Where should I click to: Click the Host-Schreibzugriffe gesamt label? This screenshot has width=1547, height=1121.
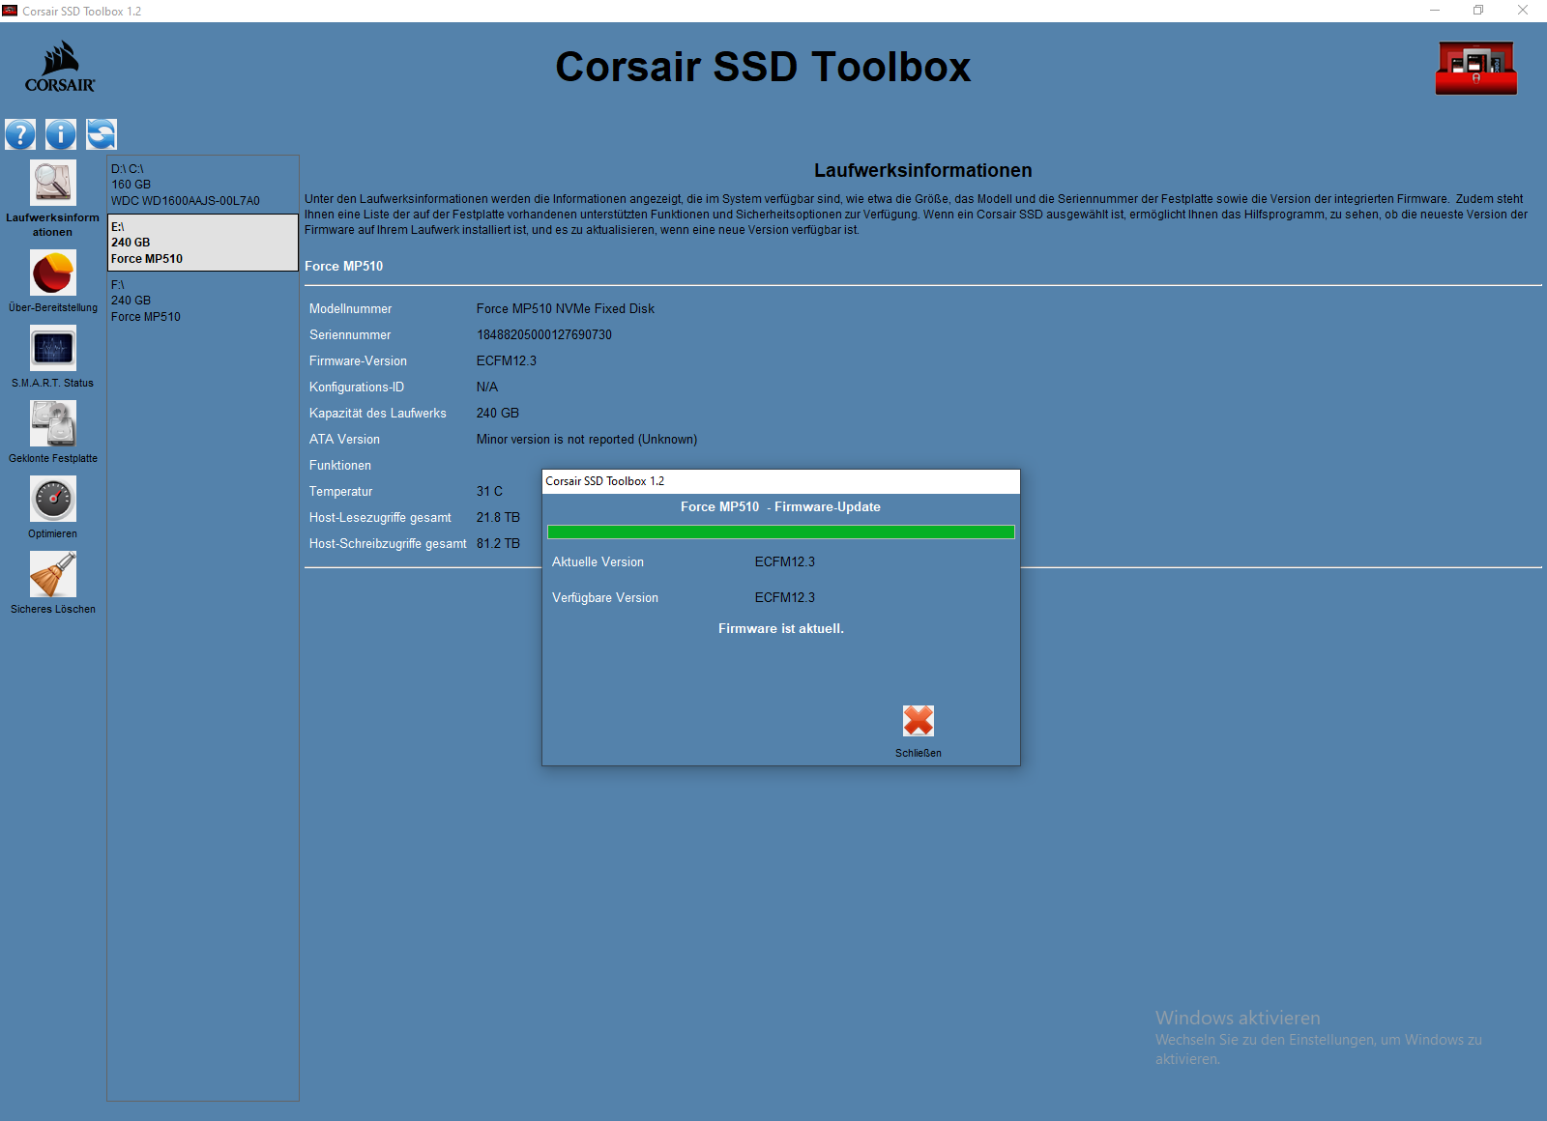pyautogui.click(x=388, y=544)
